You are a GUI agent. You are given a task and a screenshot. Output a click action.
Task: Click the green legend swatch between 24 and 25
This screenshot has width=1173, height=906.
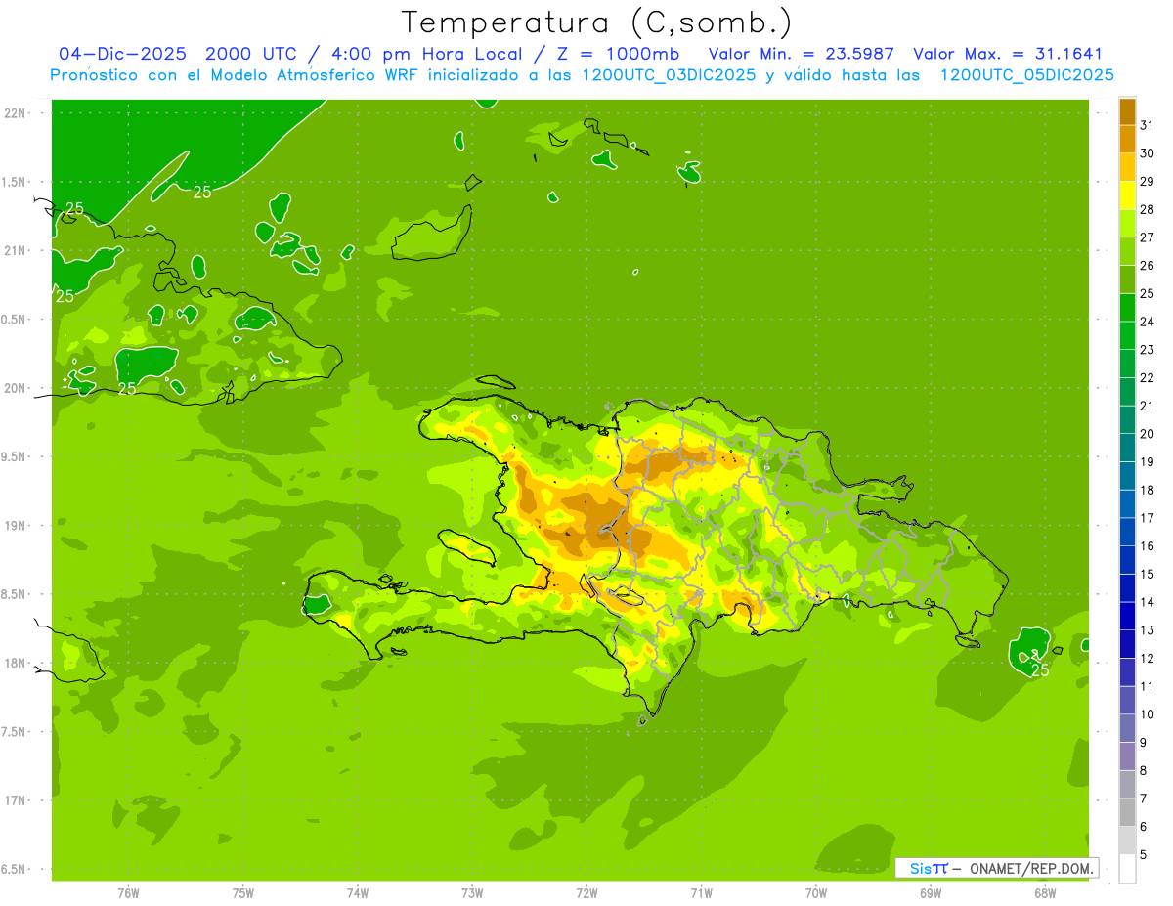click(x=1127, y=308)
